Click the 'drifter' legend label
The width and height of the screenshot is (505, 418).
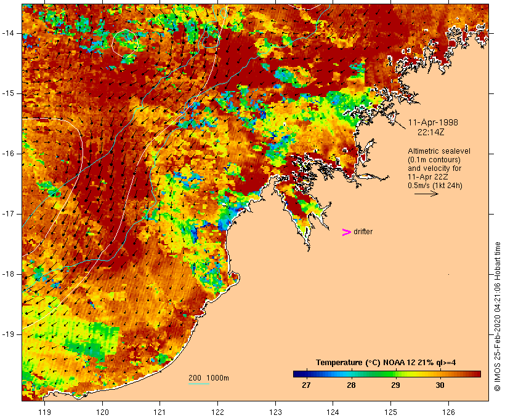(x=363, y=232)
